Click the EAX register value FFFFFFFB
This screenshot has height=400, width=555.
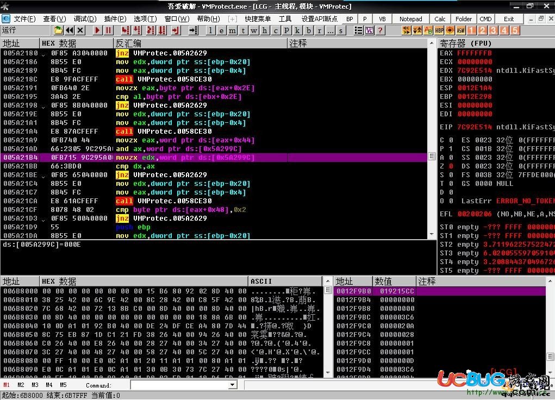pyautogui.click(x=475, y=53)
